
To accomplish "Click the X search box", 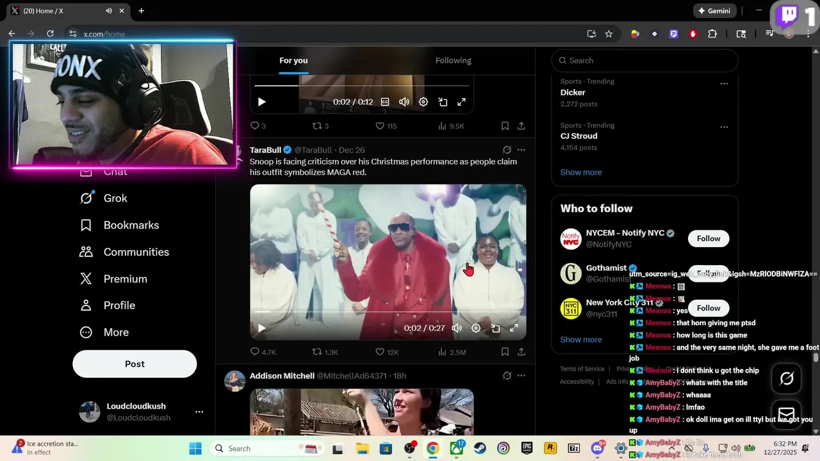I will [644, 60].
